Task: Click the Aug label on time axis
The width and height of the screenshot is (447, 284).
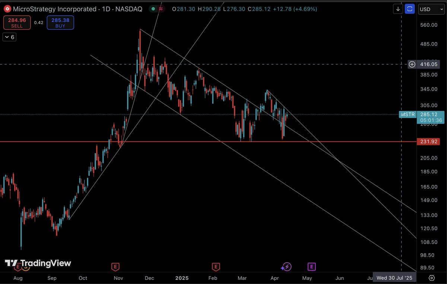Action: (x=18, y=278)
